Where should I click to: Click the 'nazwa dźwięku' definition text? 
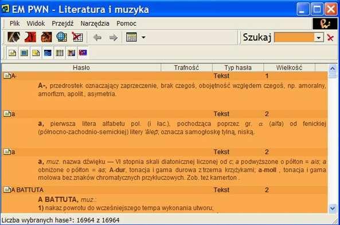182,170
